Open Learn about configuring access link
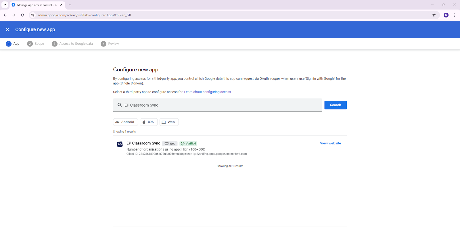This screenshot has width=460, height=247. point(207,92)
